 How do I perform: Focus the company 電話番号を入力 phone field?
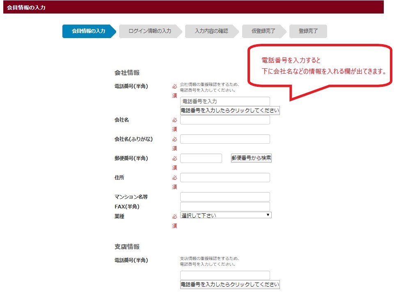[x=225, y=101]
